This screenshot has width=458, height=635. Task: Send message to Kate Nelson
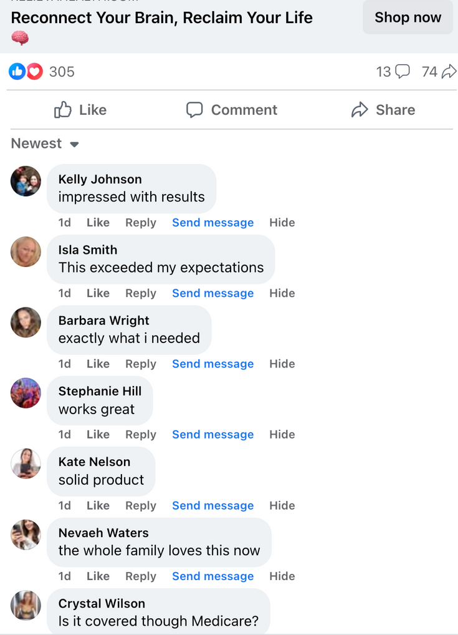pos(213,505)
